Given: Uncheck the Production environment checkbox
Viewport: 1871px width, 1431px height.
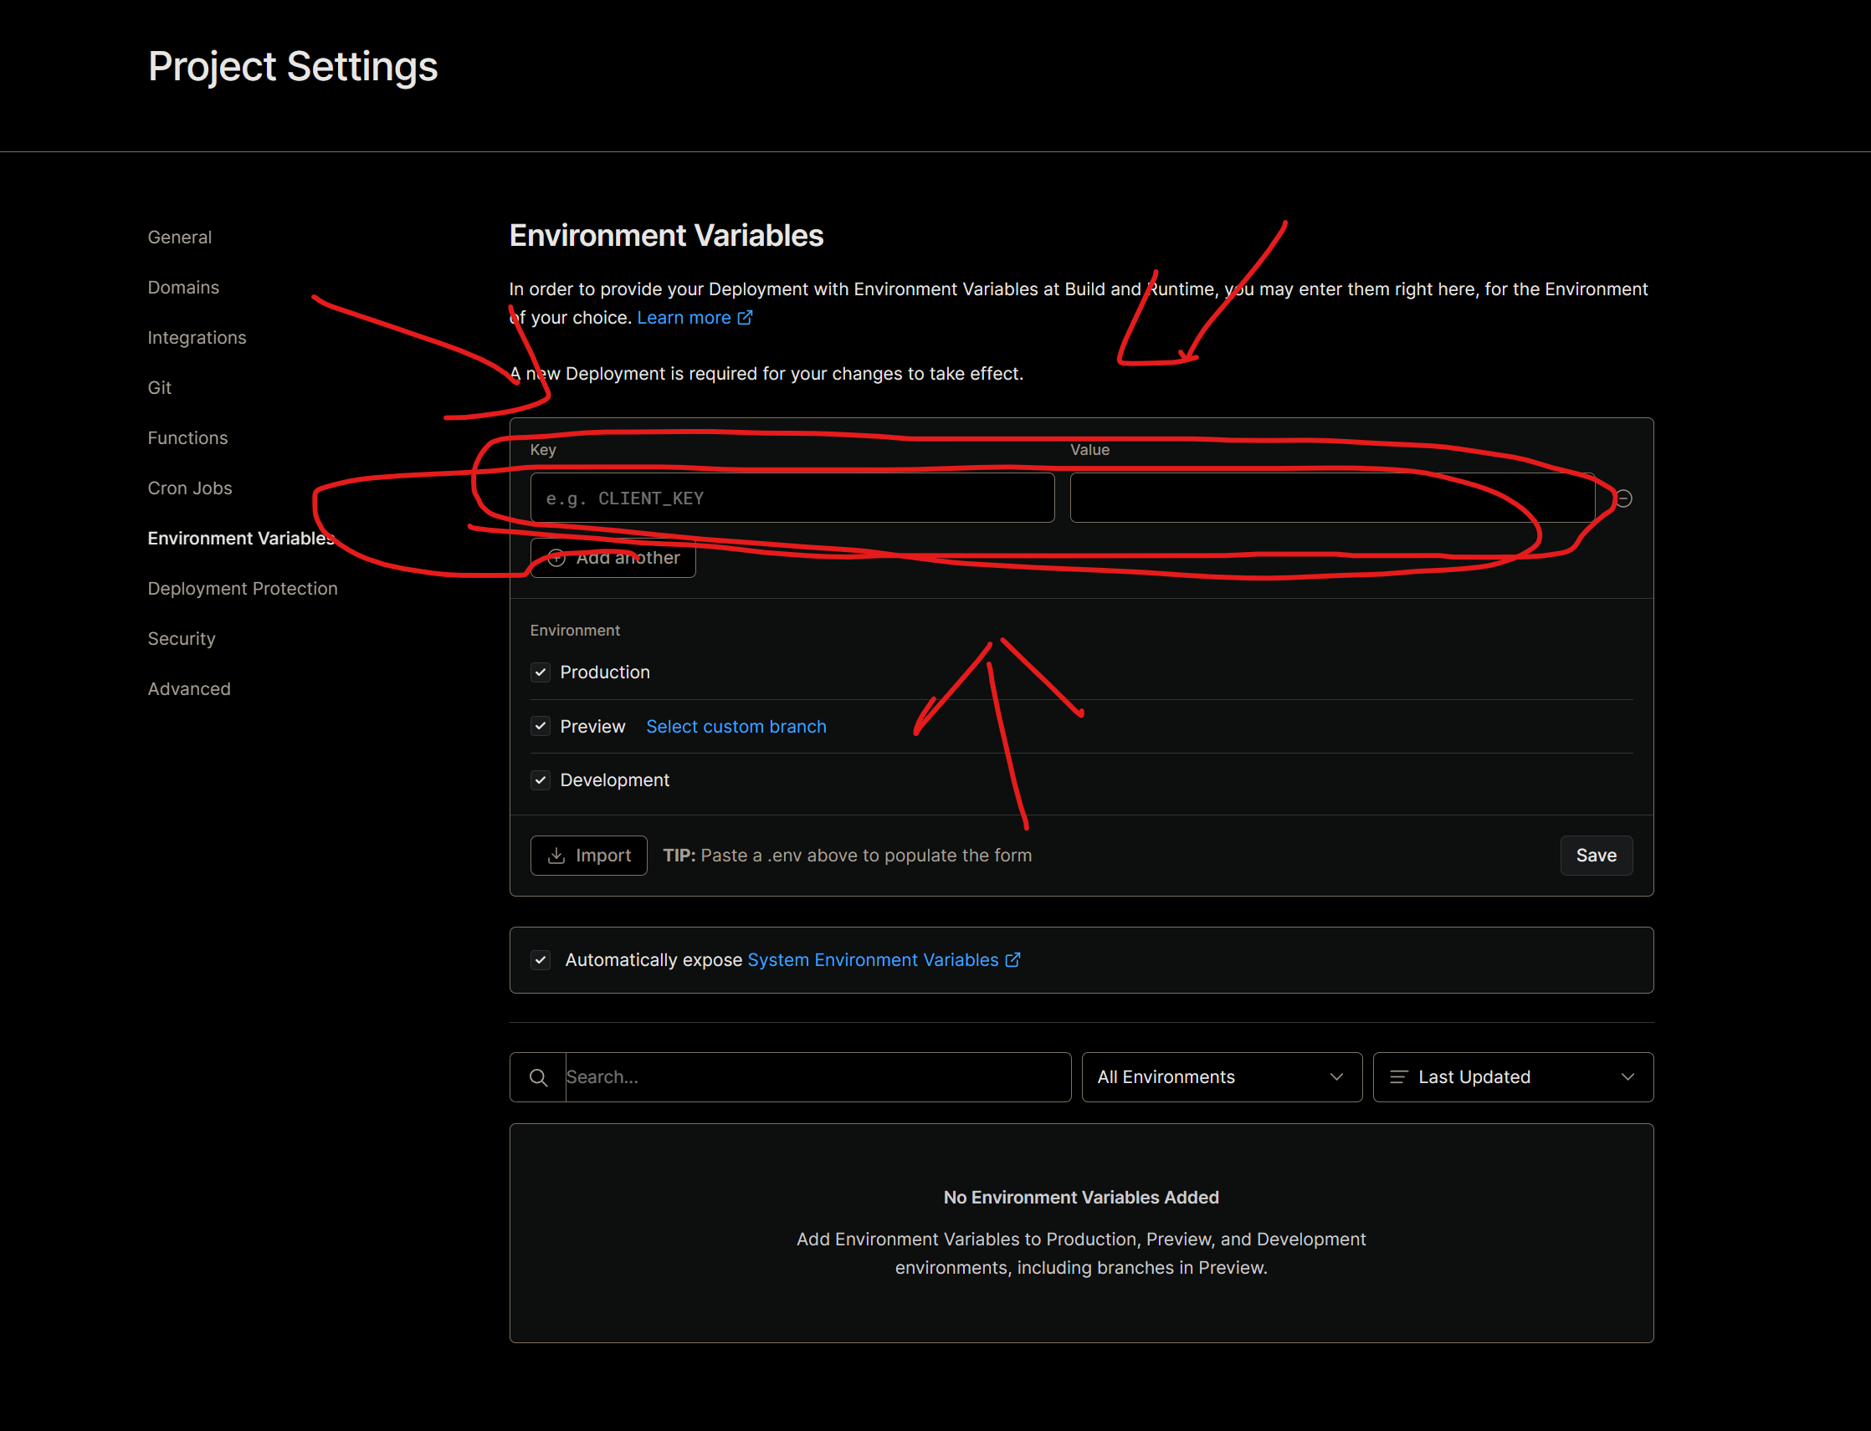Looking at the screenshot, I should pos(541,672).
